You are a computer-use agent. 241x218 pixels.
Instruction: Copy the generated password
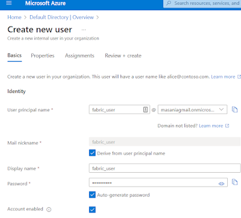(234, 182)
